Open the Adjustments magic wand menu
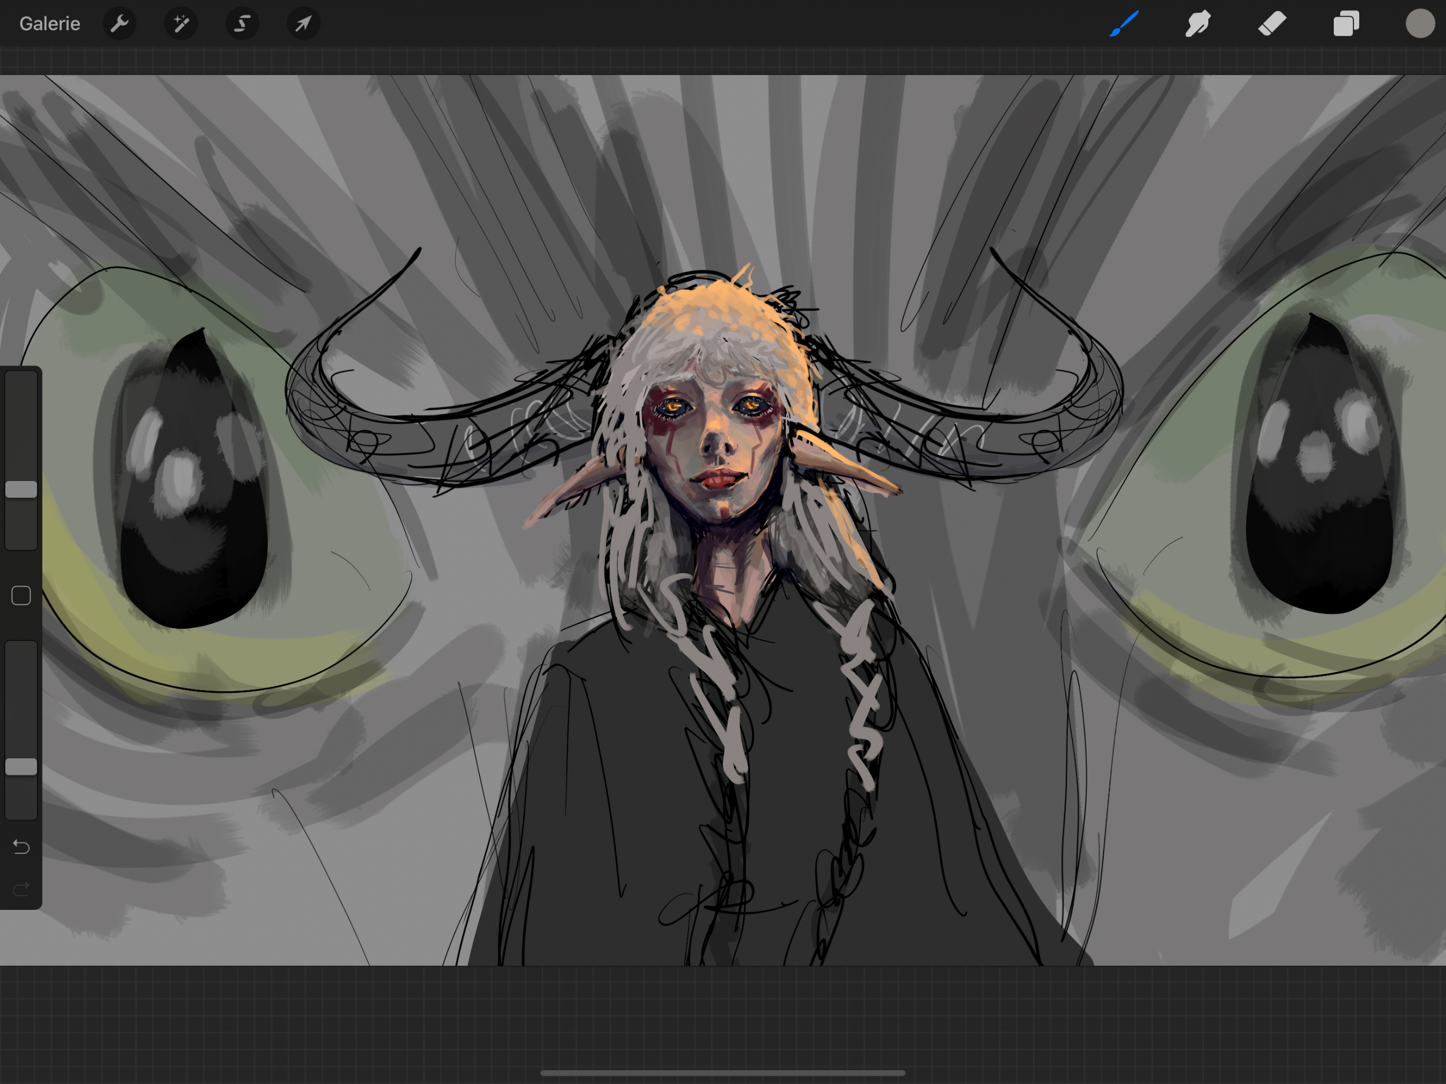The image size is (1446, 1084). (x=180, y=24)
